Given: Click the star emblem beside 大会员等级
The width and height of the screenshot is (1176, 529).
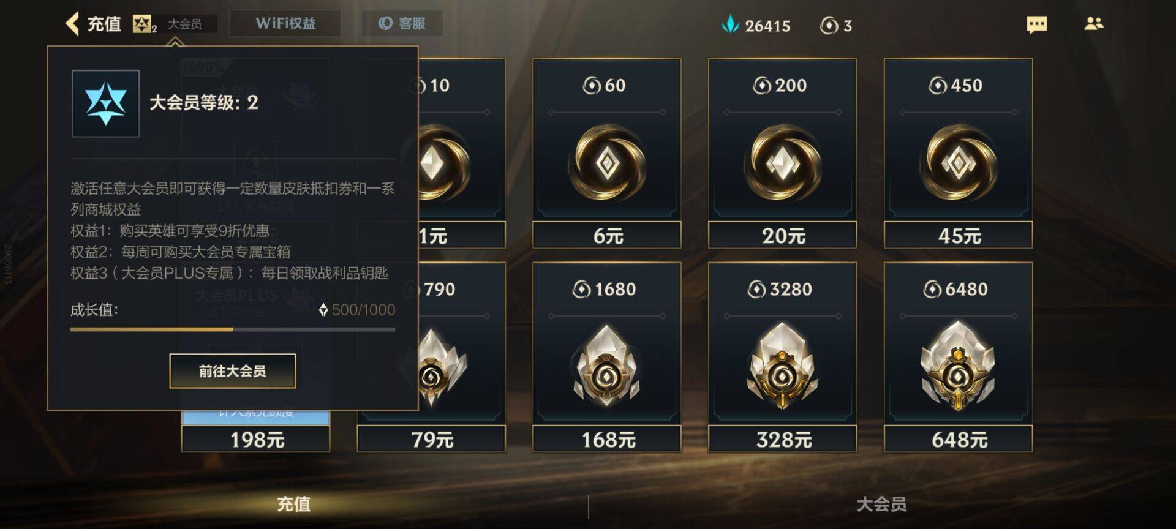Looking at the screenshot, I should [105, 103].
